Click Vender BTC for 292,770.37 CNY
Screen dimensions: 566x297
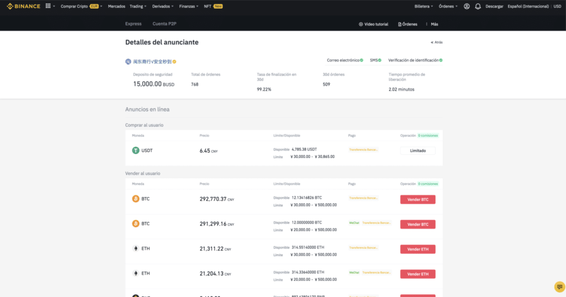click(418, 199)
